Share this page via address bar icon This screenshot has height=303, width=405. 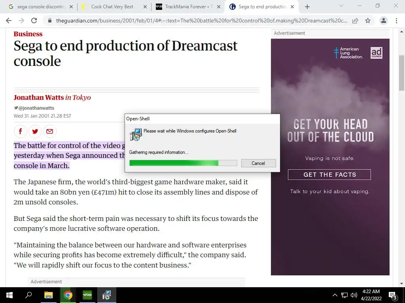click(355, 21)
